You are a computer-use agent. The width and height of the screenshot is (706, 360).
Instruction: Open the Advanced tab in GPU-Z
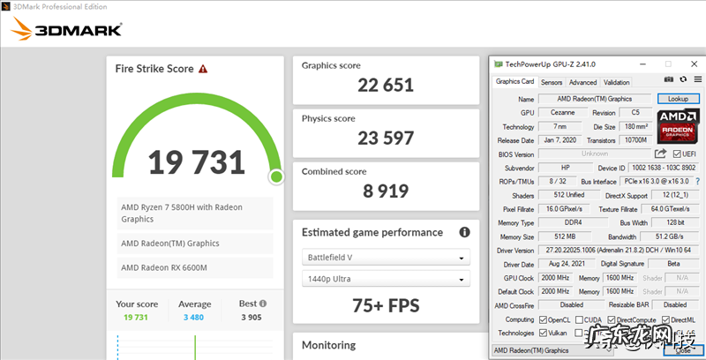[582, 82]
